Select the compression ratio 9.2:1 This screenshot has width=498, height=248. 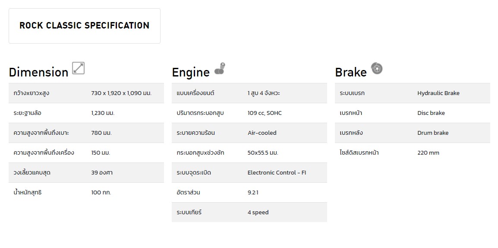click(253, 192)
